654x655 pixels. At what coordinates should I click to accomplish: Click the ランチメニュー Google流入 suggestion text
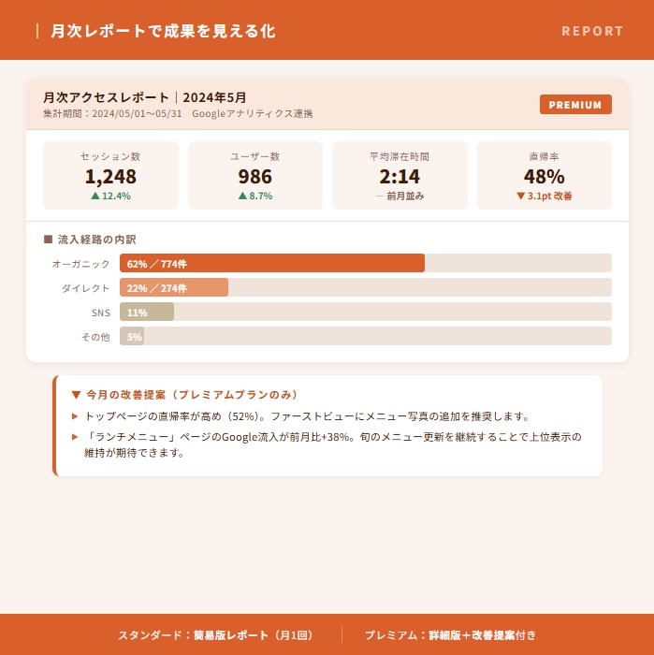[x=332, y=444]
